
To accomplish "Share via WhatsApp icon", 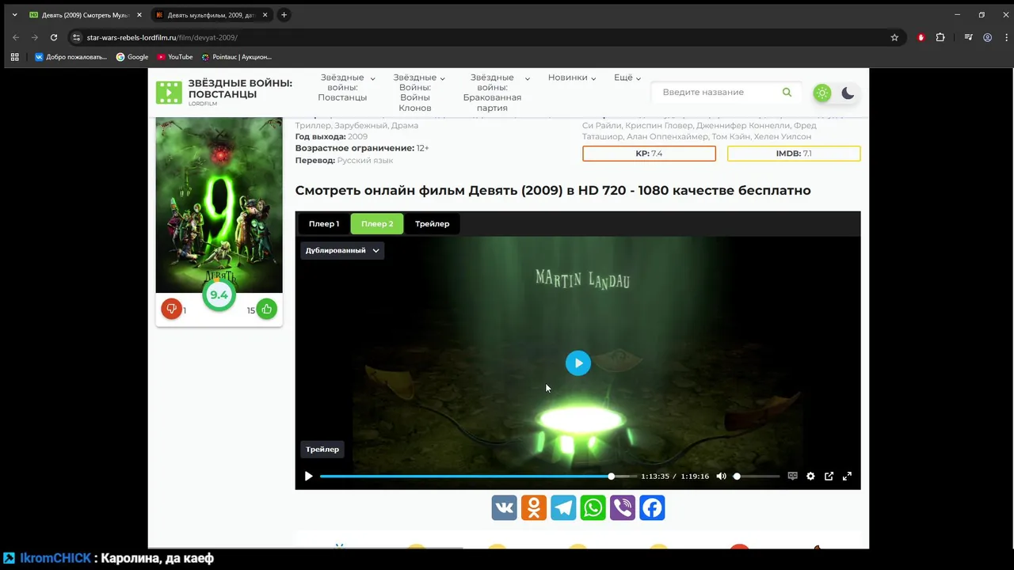I will 593,507.
